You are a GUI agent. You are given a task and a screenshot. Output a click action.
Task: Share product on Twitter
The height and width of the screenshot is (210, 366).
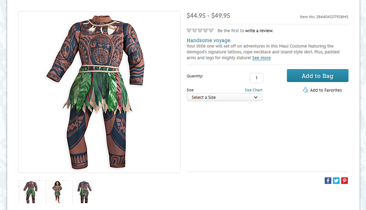point(336,181)
